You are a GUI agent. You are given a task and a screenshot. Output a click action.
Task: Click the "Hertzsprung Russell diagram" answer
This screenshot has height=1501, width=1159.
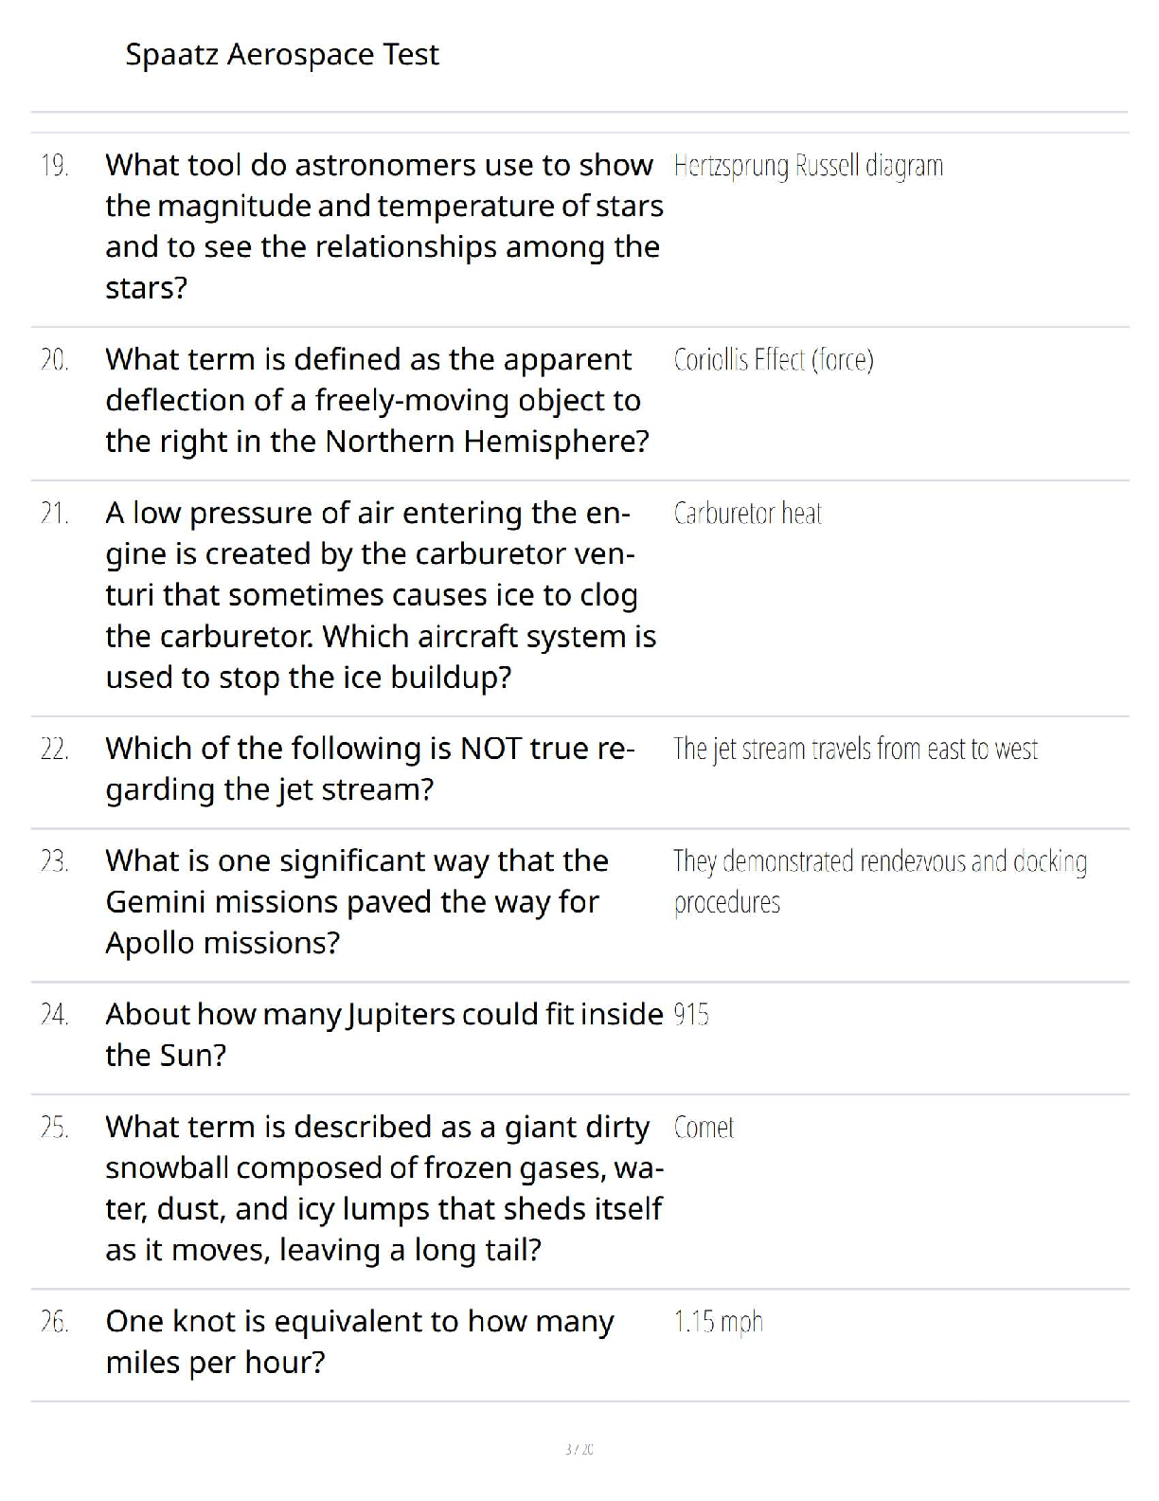808,166
